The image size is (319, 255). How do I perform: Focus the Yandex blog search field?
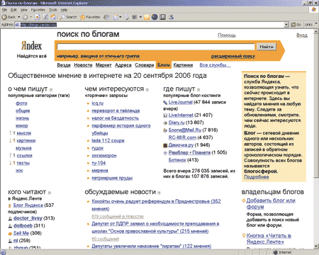156,47
